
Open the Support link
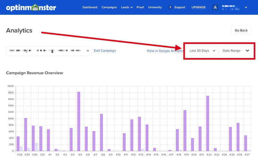tap(180, 7)
